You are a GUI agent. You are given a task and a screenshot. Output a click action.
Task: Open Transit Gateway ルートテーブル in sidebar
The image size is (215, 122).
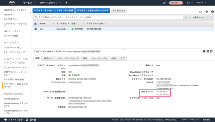[x=15, y=112]
